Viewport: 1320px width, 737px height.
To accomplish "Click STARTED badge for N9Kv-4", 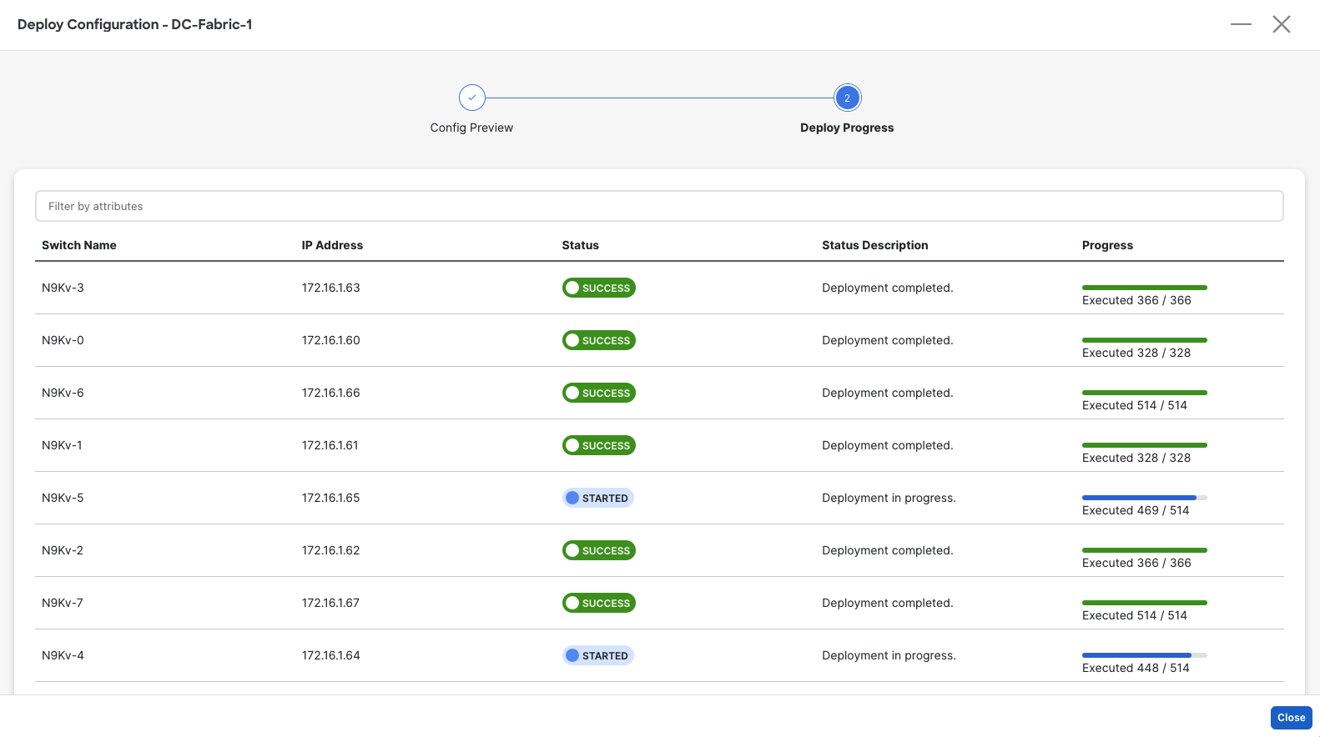I will [x=597, y=655].
